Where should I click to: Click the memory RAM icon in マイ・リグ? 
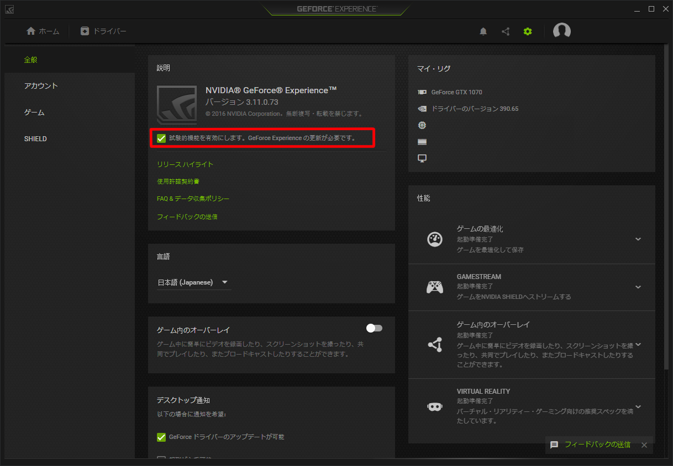point(422,142)
